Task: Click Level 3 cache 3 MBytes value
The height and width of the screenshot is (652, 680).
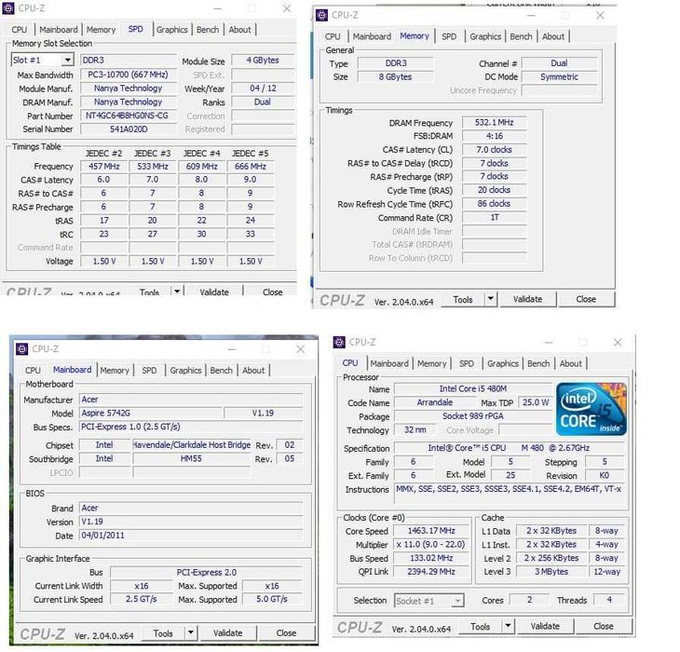Action: (x=551, y=572)
